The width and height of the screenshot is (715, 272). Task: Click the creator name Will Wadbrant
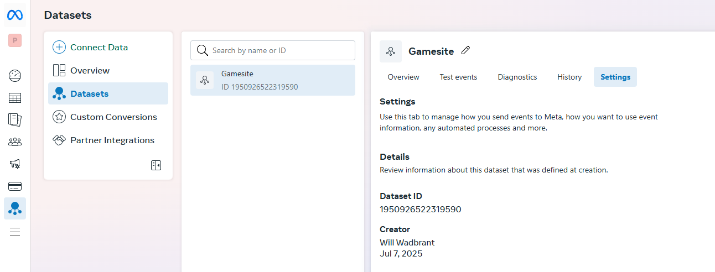[407, 242]
